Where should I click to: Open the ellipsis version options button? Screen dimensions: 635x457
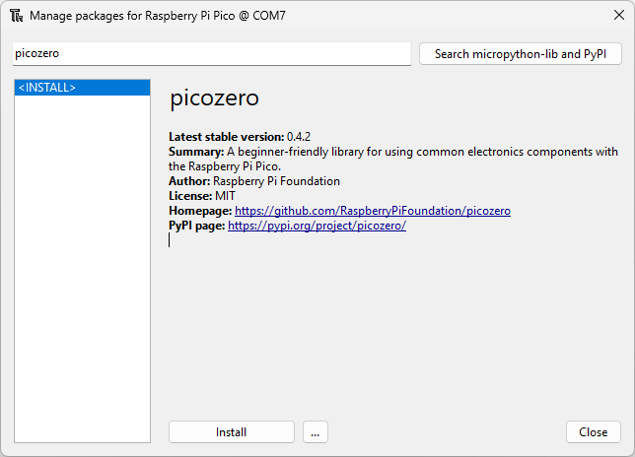pyautogui.click(x=316, y=432)
